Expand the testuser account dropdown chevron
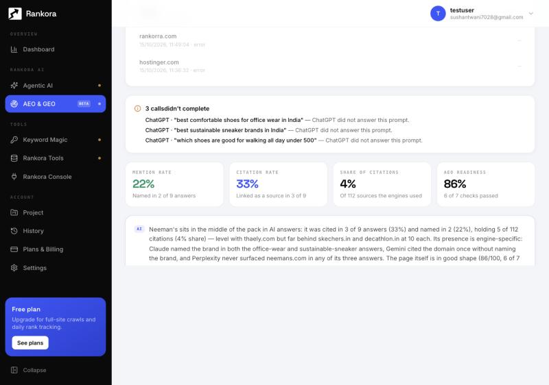The height and width of the screenshot is (385, 549). [530, 14]
